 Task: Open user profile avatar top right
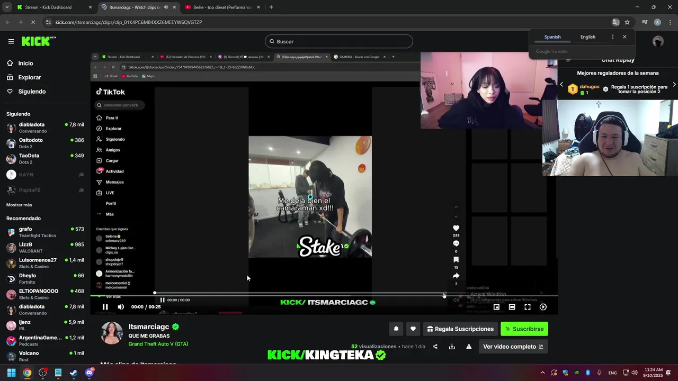pos(658,41)
